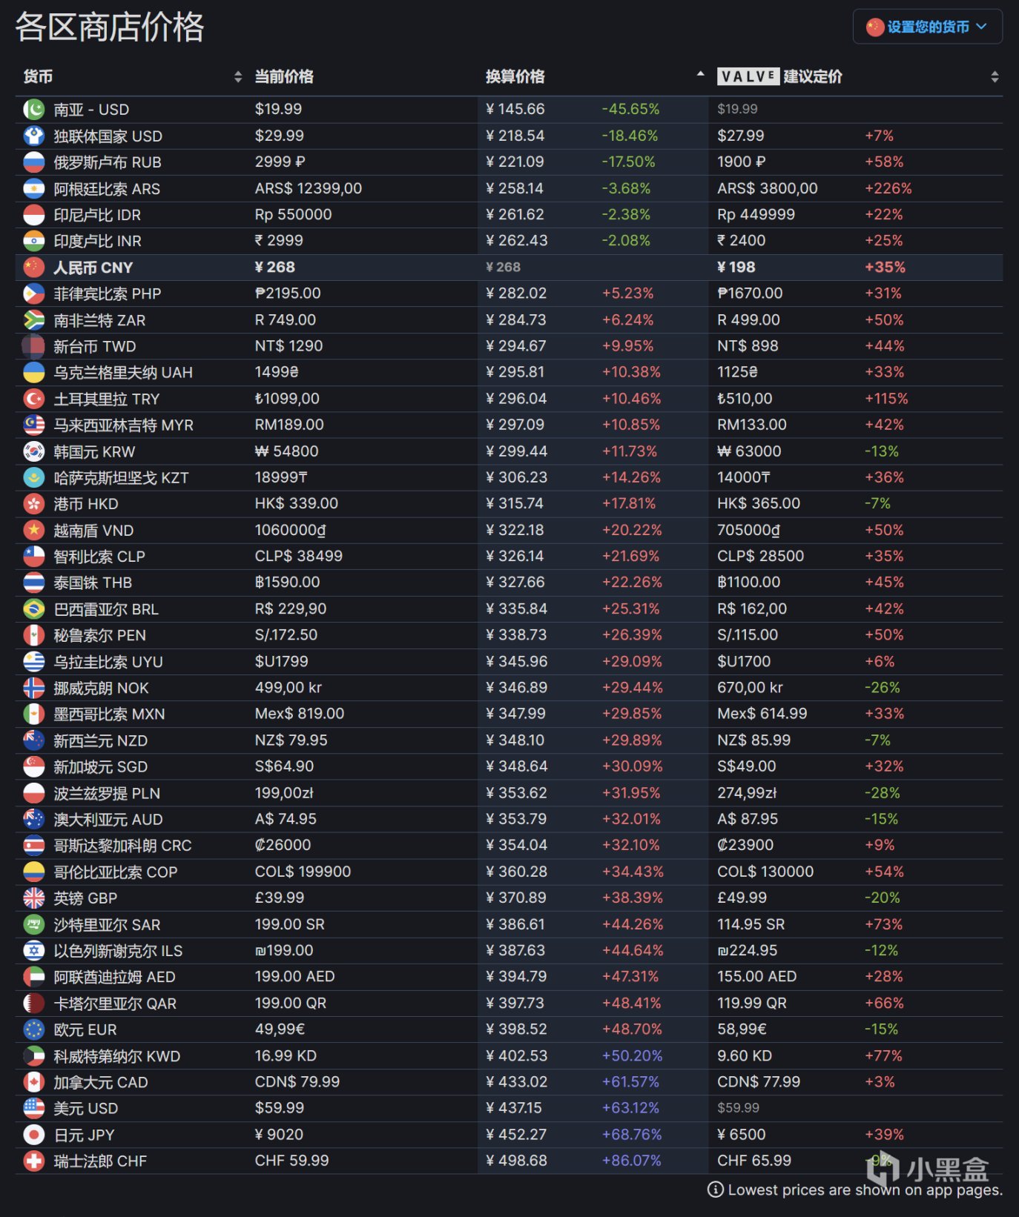Click the UK flag beside 英镑 GBP
The width and height of the screenshot is (1019, 1217).
tap(34, 898)
